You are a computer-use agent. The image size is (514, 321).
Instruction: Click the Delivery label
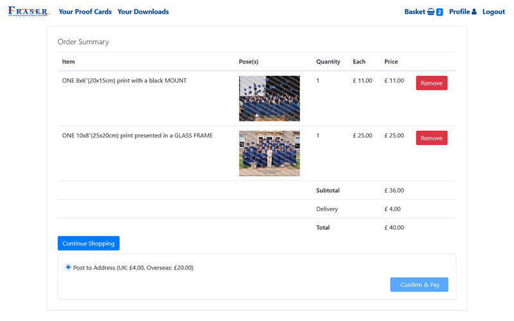pyautogui.click(x=327, y=209)
